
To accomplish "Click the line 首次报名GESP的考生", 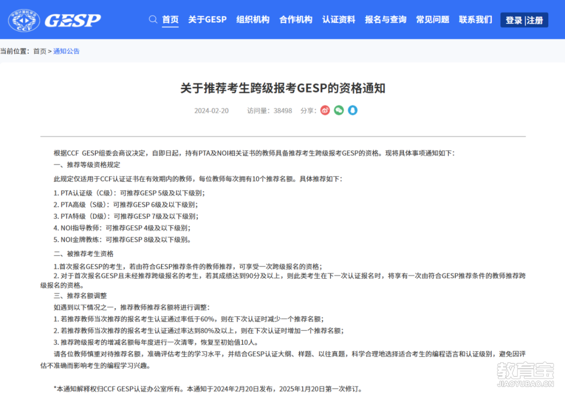I will [188, 266].
